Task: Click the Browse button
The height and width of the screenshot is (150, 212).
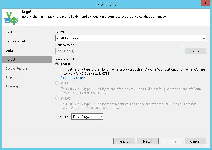Action: [x=195, y=51]
